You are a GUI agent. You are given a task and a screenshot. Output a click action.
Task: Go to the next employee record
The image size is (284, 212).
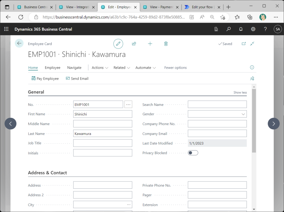click(274, 124)
